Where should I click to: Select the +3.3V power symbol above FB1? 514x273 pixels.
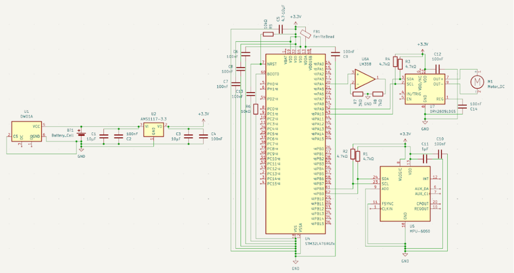click(295, 20)
